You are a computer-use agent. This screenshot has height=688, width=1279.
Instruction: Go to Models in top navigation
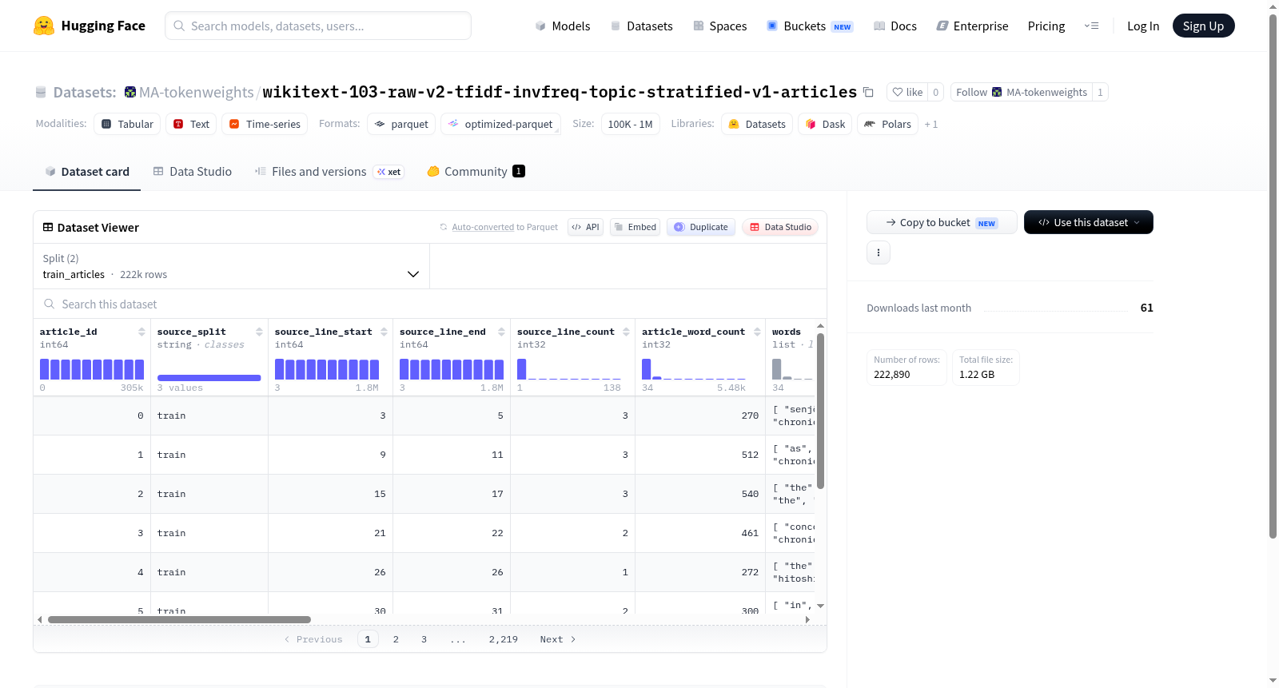coord(563,26)
